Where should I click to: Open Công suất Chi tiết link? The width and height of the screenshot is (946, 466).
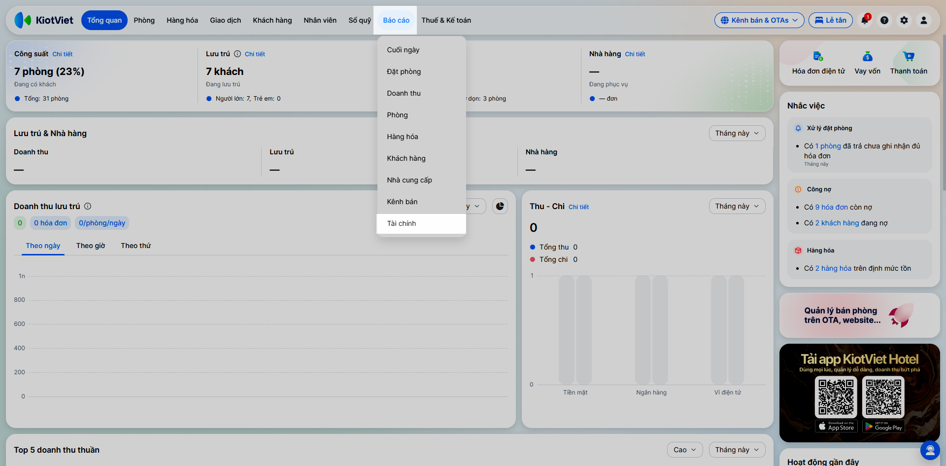point(63,54)
